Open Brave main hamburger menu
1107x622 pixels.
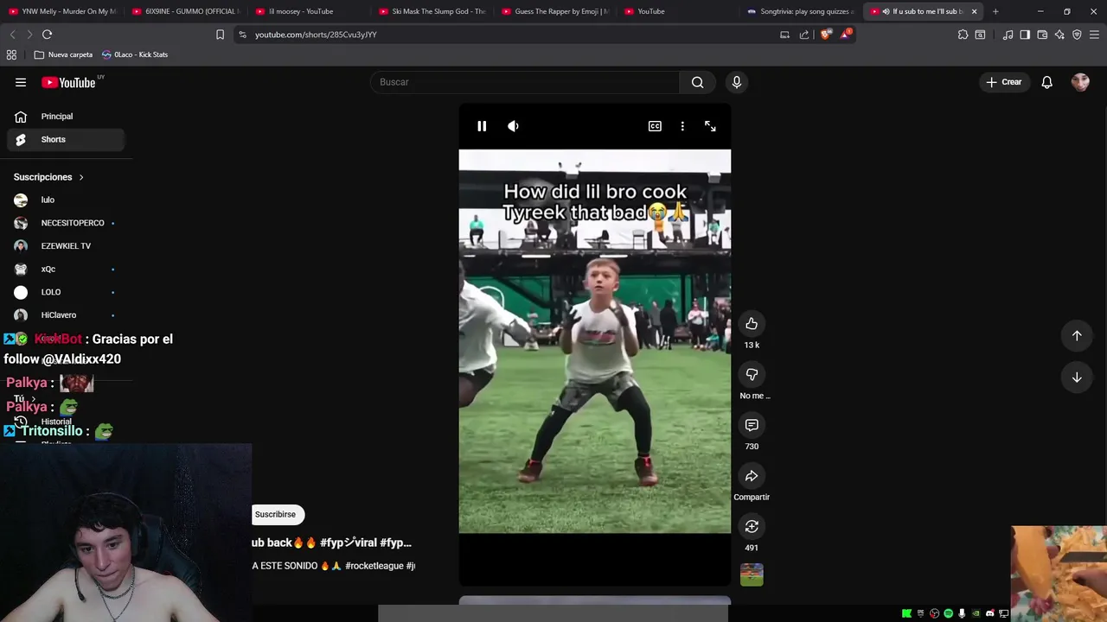[x=1095, y=35]
